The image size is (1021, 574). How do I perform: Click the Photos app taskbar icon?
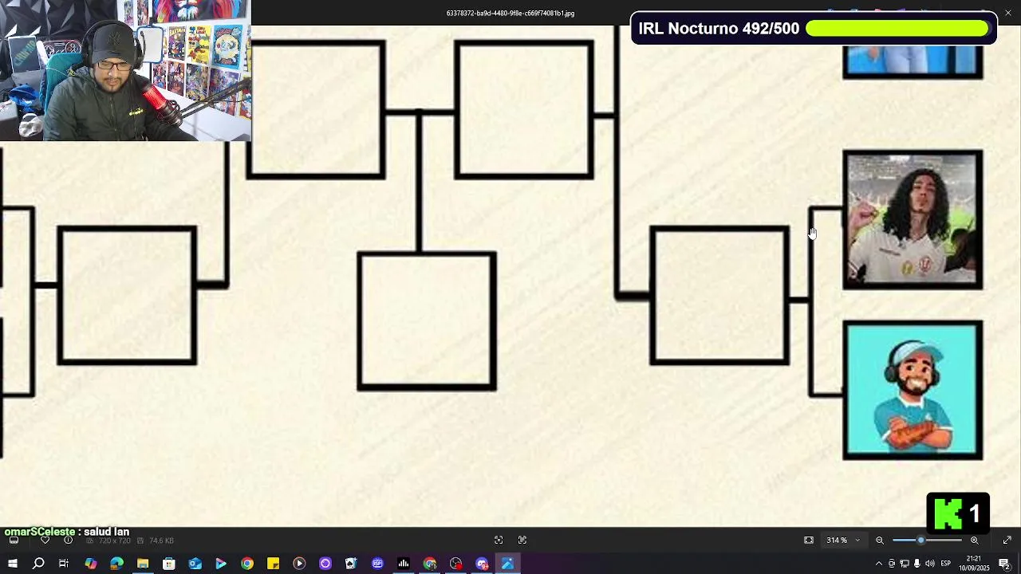point(507,564)
